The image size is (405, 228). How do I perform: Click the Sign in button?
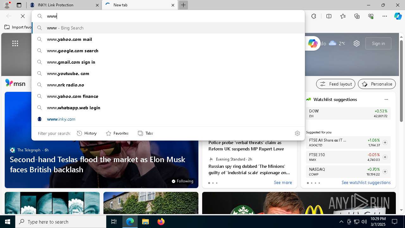(x=378, y=43)
